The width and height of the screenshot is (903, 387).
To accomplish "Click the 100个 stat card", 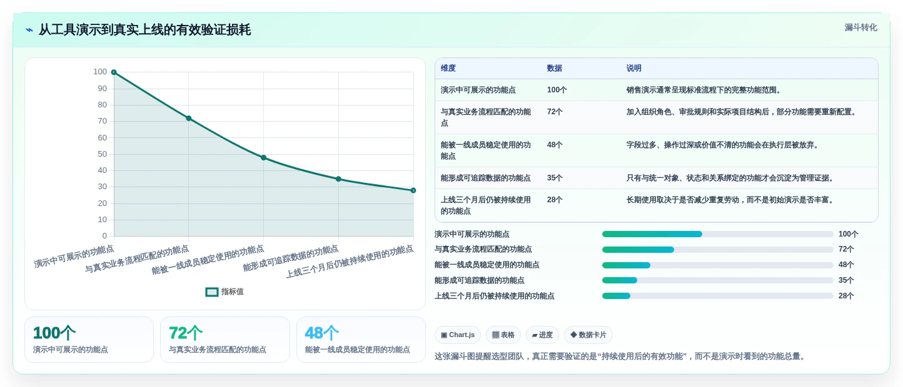I will [x=89, y=340].
